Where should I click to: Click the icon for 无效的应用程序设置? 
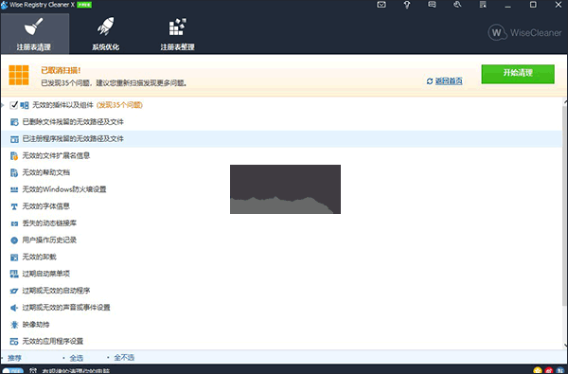point(14,342)
